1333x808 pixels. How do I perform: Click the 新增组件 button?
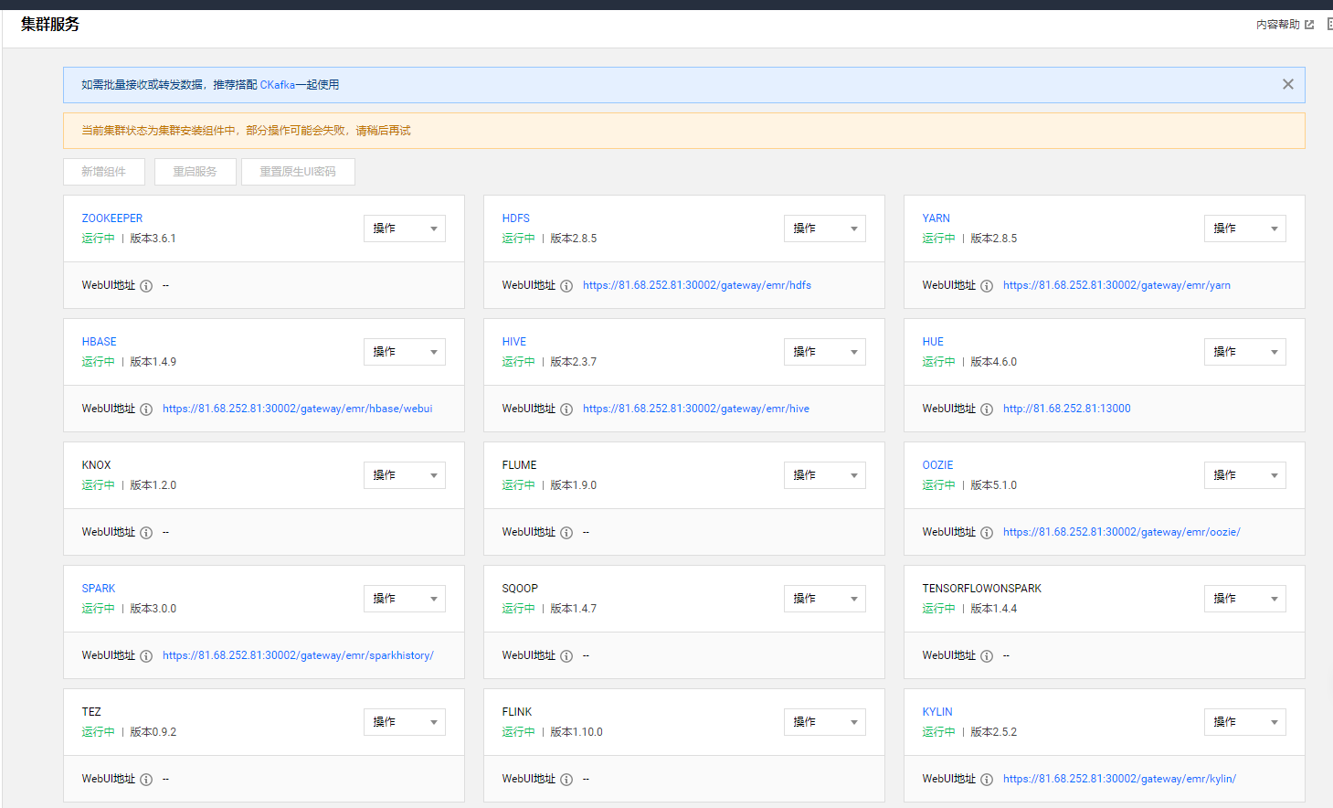pos(104,172)
